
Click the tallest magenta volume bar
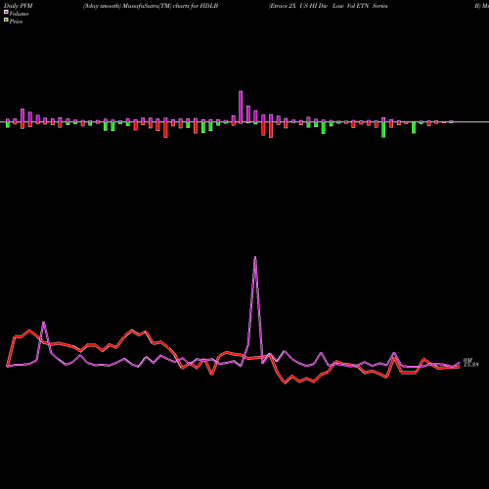(x=241, y=107)
